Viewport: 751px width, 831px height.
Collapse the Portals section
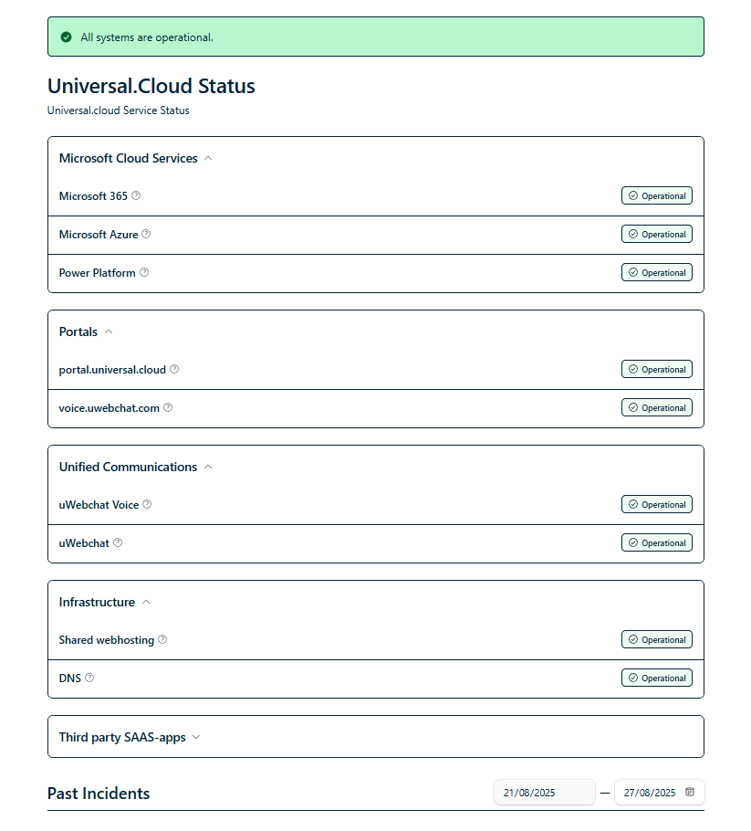tap(109, 331)
